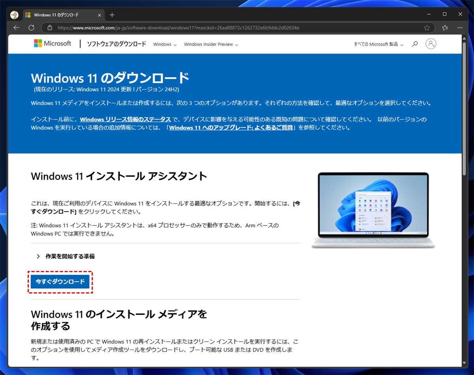Add this page to favorites star
Screen dimensions: 474x375
427,28
